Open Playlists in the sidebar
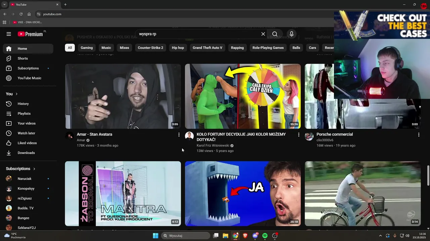 point(28,113)
